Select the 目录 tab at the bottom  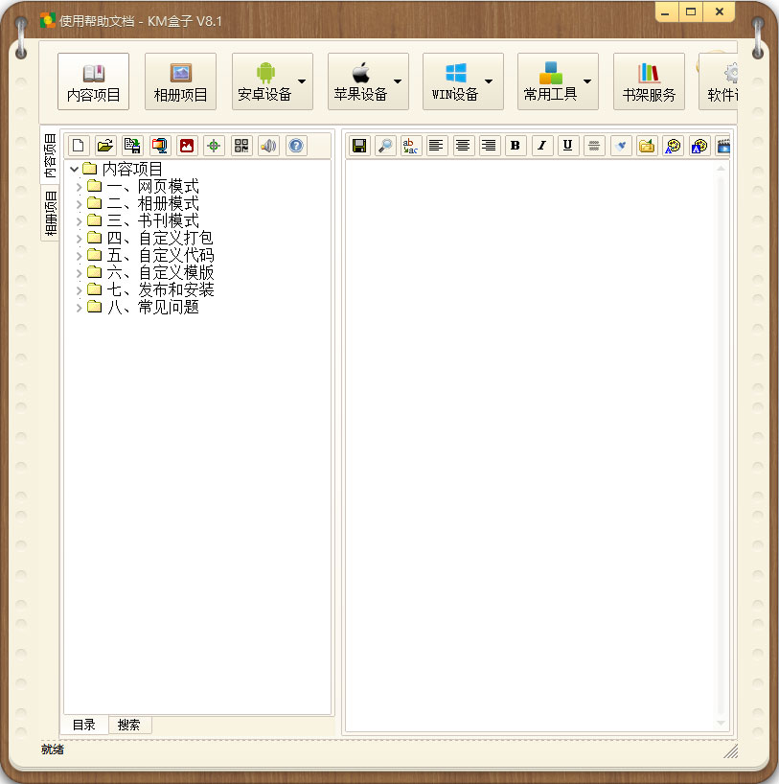(84, 725)
